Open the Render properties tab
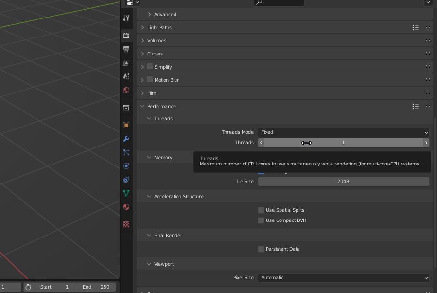The image size is (437, 293). (126, 35)
